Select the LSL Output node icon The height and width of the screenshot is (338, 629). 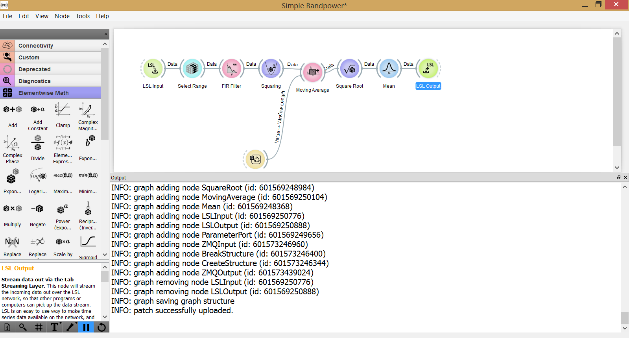[x=428, y=68]
